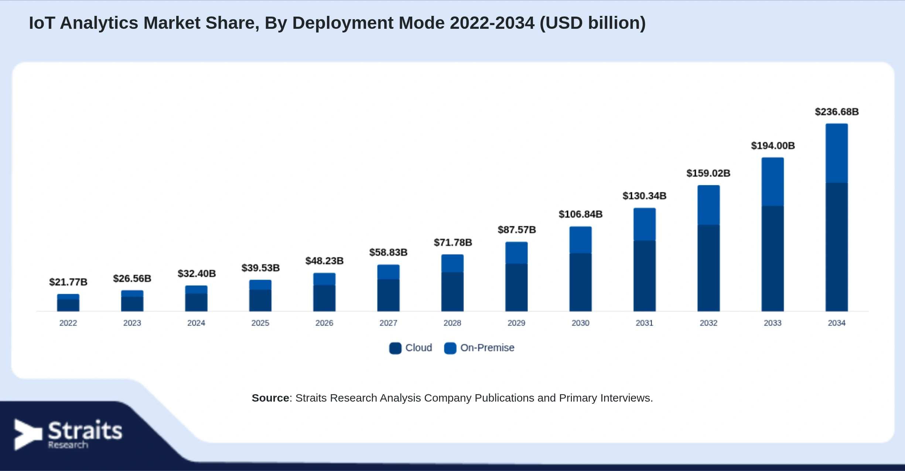
Task: Click the 2032 axis label
Action: coord(708,323)
